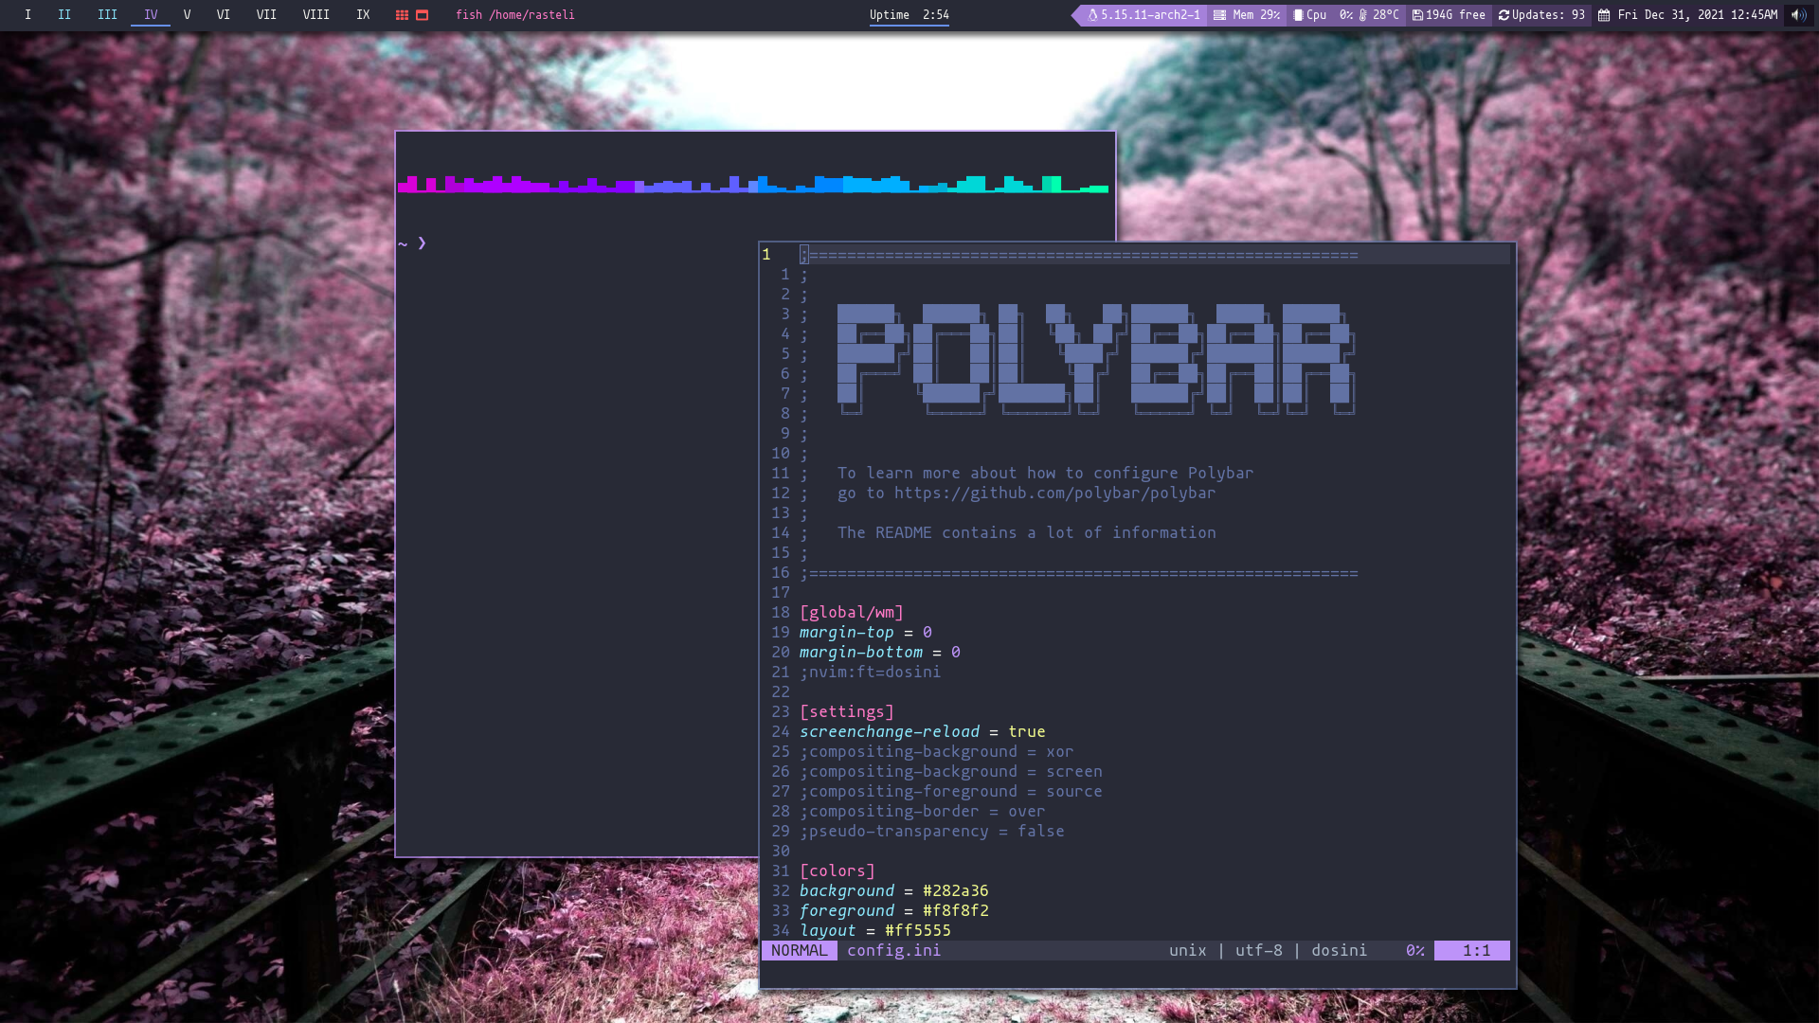Click line number 17 in the editor gutter
This screenshot has height=1023, width=1819.
(781, 593)
